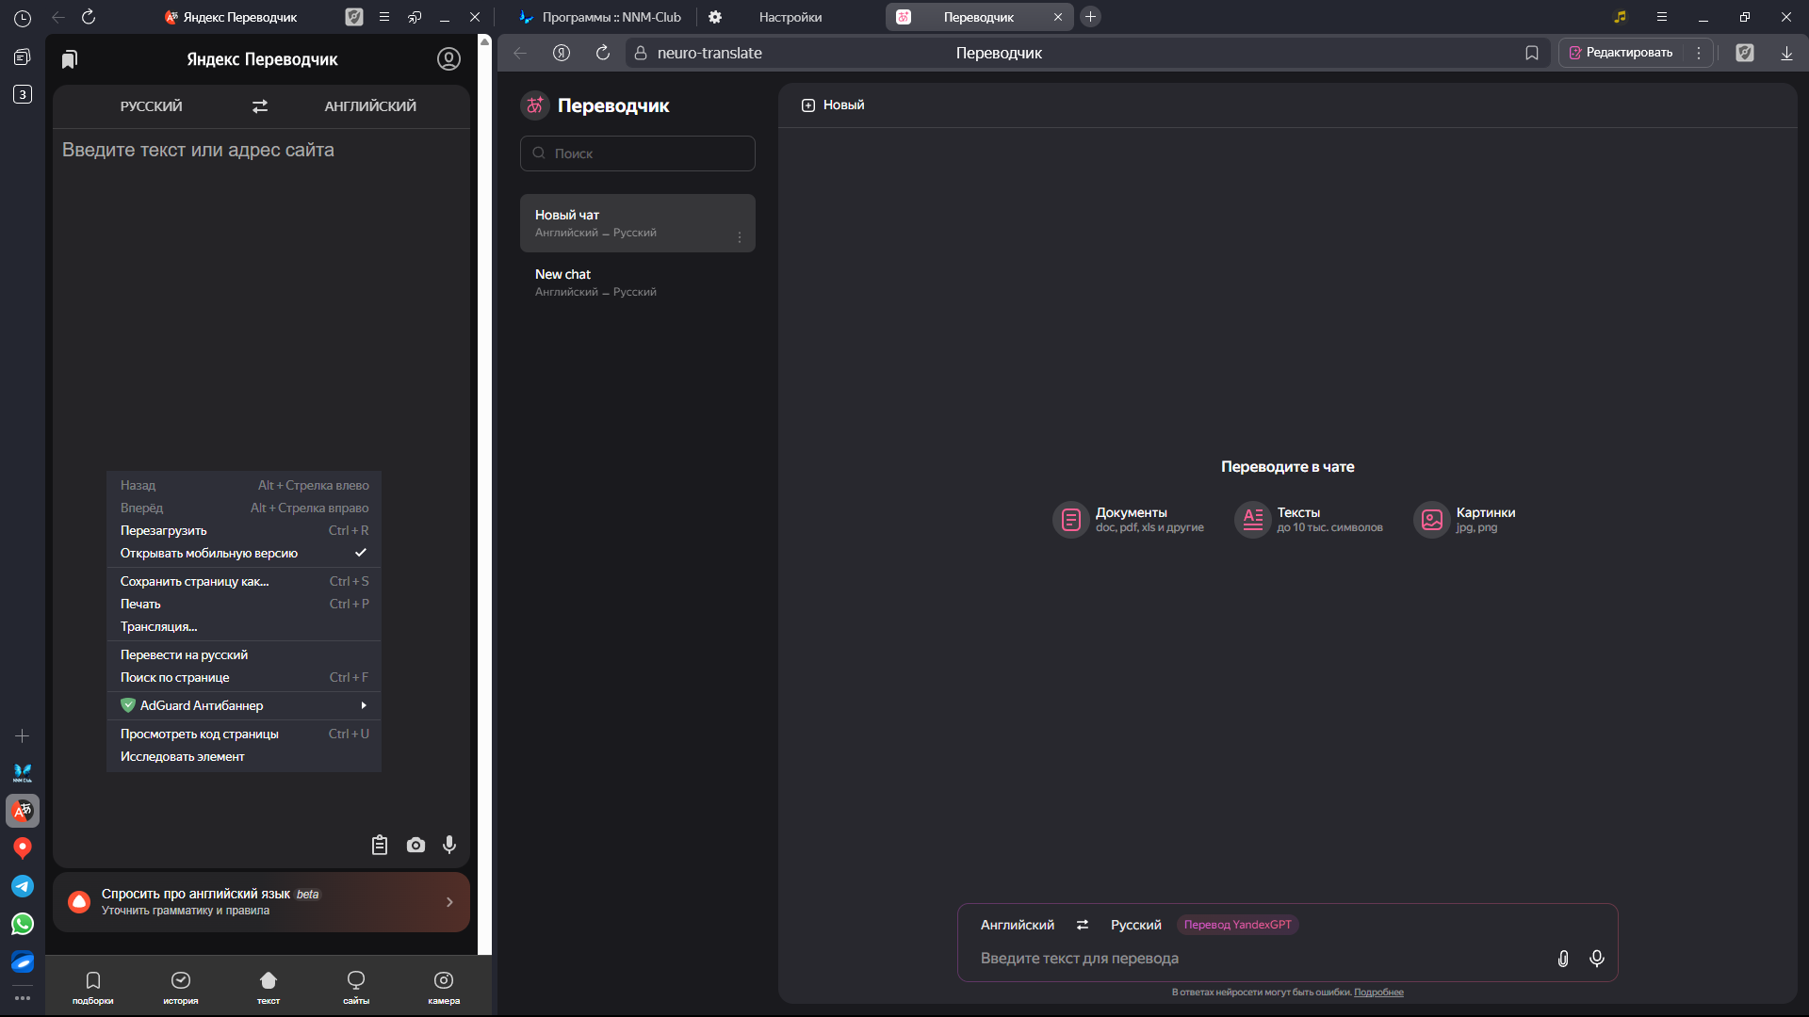Open music note icon in title bar
The height and width of the screenshot is (1017, 1809).
coord(1621,17)
